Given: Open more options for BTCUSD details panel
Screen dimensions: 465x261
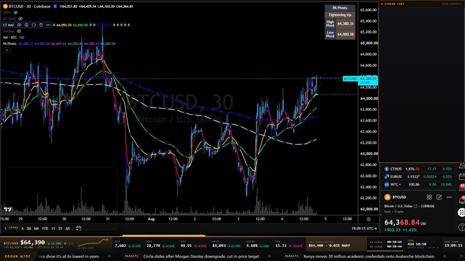Looking at the screenshot, I should click(449, 197).
